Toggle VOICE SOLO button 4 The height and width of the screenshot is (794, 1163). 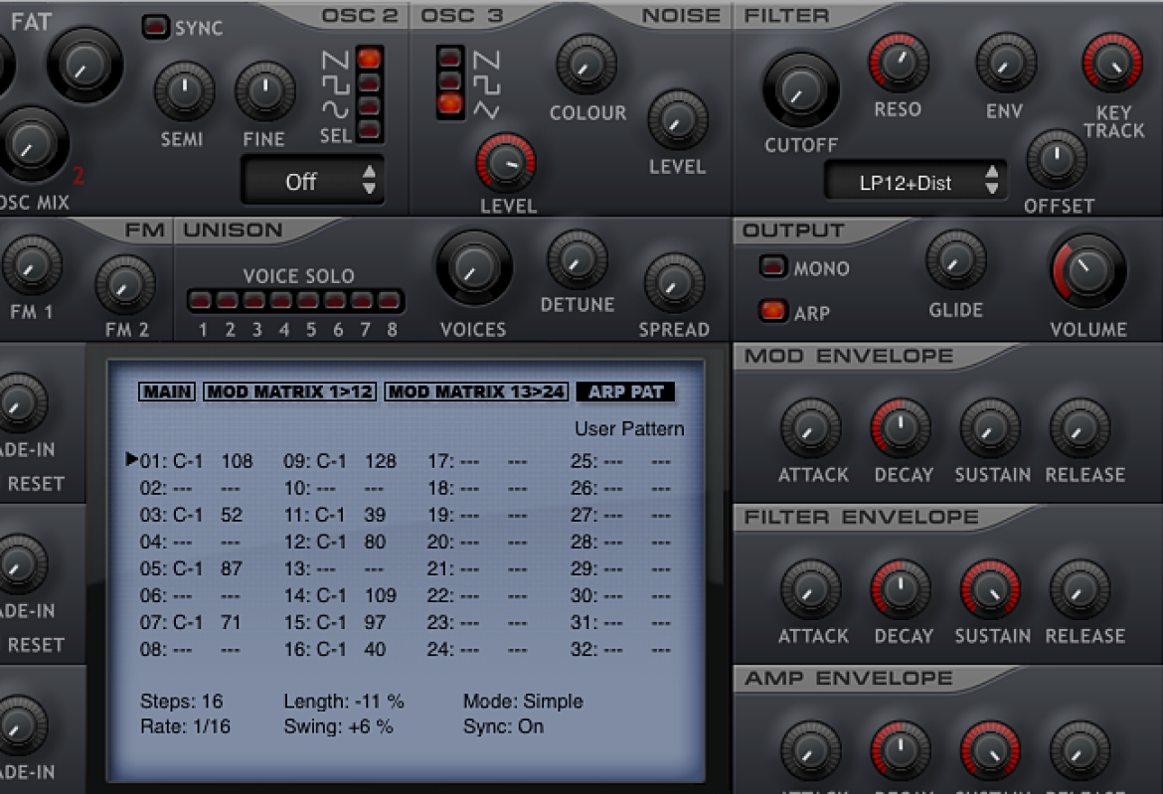tap(281, 300)
